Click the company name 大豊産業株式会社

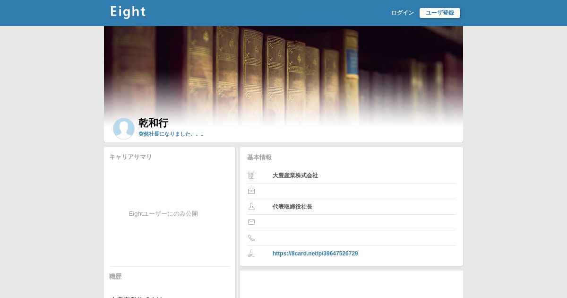coord(295,175)
